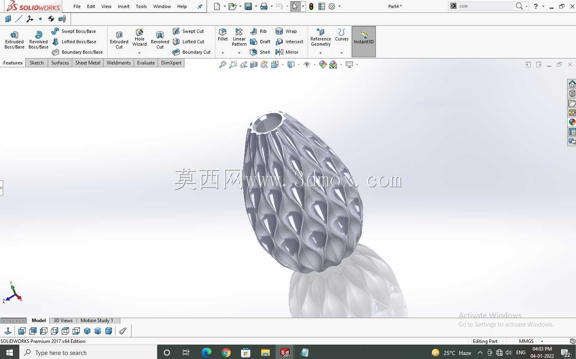Toggle the Select cursor tool

pyautogui.click(x=295, y=6)
